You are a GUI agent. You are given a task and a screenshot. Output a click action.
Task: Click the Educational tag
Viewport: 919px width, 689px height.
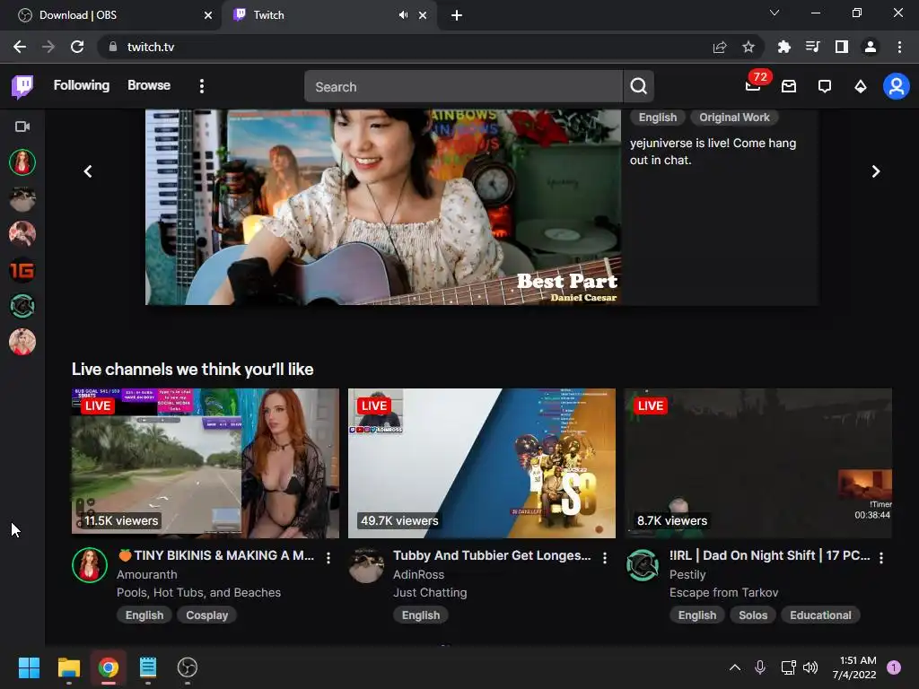click(x=820, y=615)
